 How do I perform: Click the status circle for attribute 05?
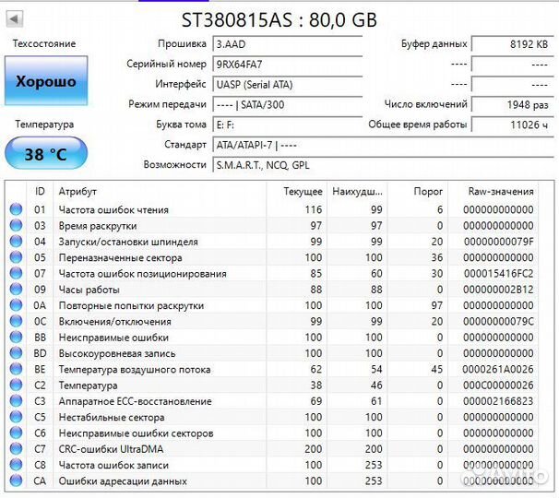[x=16, y=257]
